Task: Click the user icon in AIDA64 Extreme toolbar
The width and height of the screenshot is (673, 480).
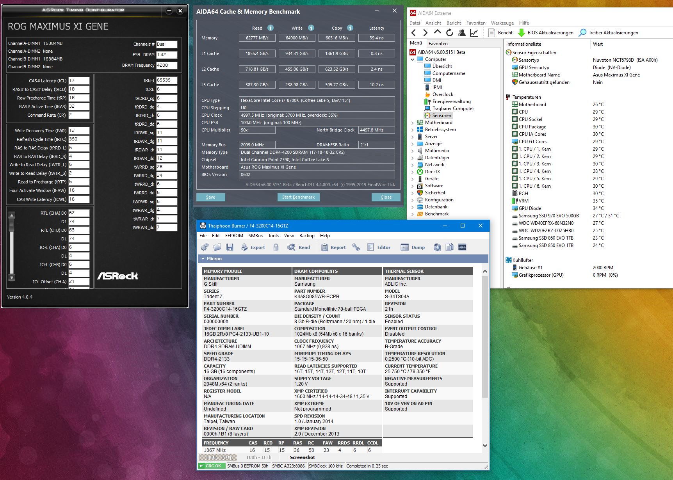Action: pyautogui.click(x=462, y=33)
